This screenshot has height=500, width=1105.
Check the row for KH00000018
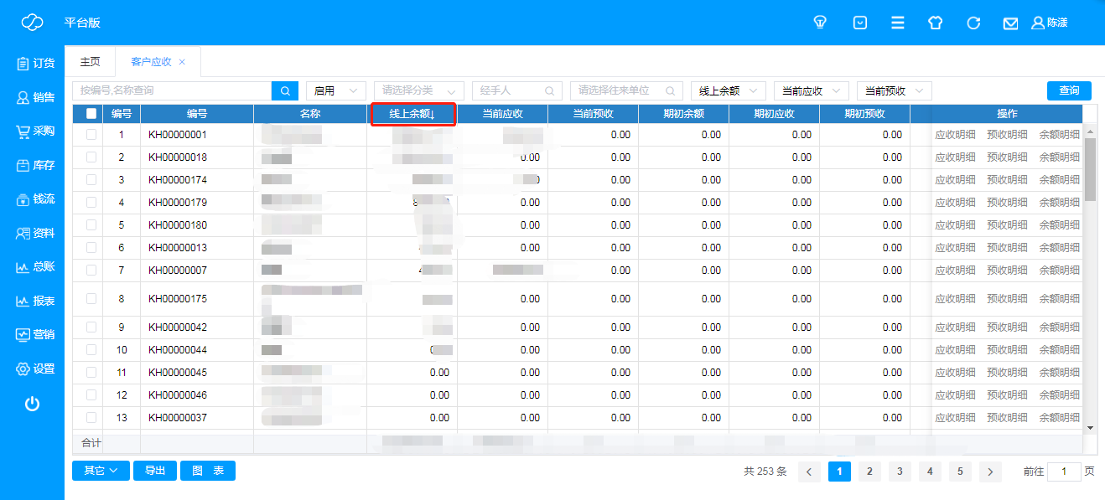pyautogui.click(x=91, y=157)
